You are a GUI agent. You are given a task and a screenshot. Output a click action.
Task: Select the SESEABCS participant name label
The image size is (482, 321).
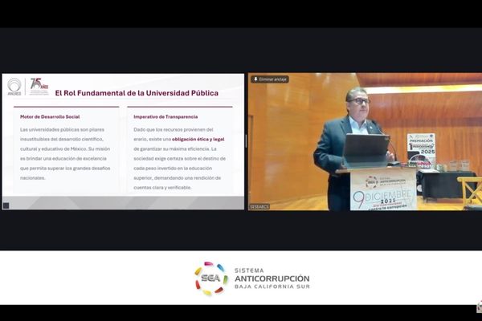point(259,206)
